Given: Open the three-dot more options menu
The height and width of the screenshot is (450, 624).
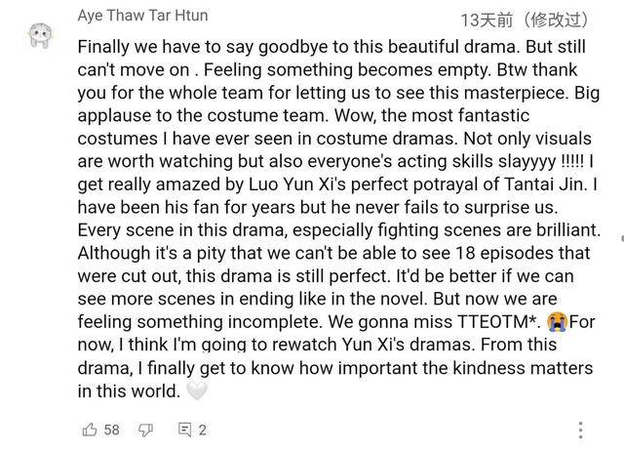Looking at the screenshot, I should pos(581,430).
